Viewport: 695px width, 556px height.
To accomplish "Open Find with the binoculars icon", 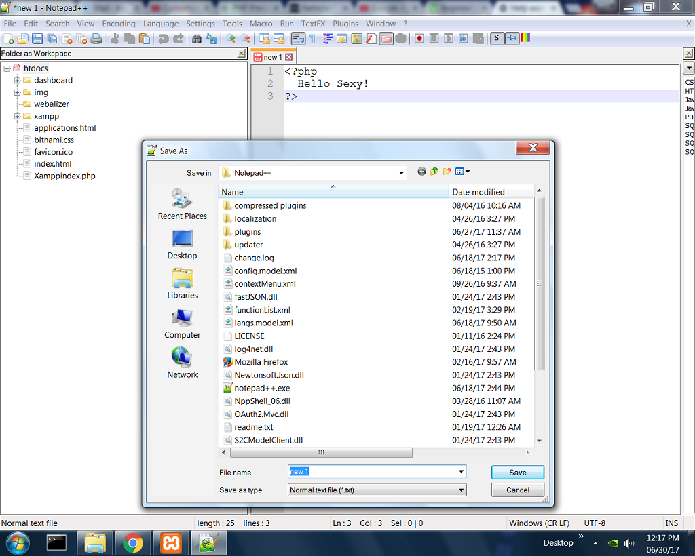I will point(197,39).
